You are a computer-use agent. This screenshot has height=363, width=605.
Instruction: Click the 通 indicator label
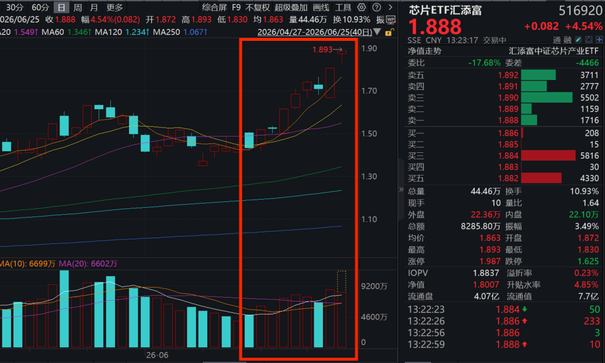557,40
